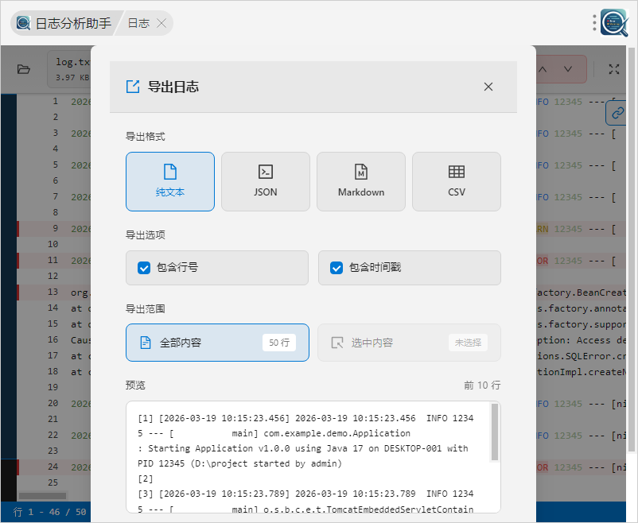Click the link icon beside the log

619,114
